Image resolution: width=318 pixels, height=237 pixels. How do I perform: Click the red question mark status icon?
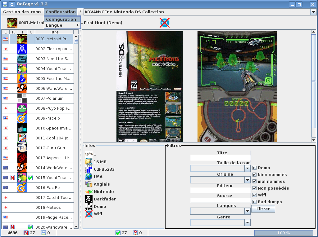[135, 233]
